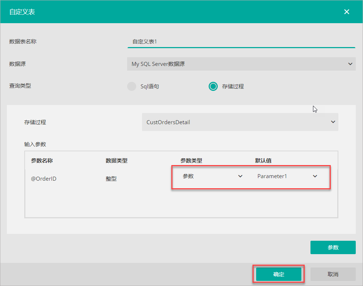This screenshot has height=286, width=363.
Task: Click the 数据源 dropdown chevron arrow
Action: pyautogui.click(x=350, y=64)
